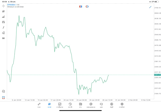The height and width of the screenshot is (112, 161).
Task: Open the การตั้งค่า settings tab
Action: [122, 105]
